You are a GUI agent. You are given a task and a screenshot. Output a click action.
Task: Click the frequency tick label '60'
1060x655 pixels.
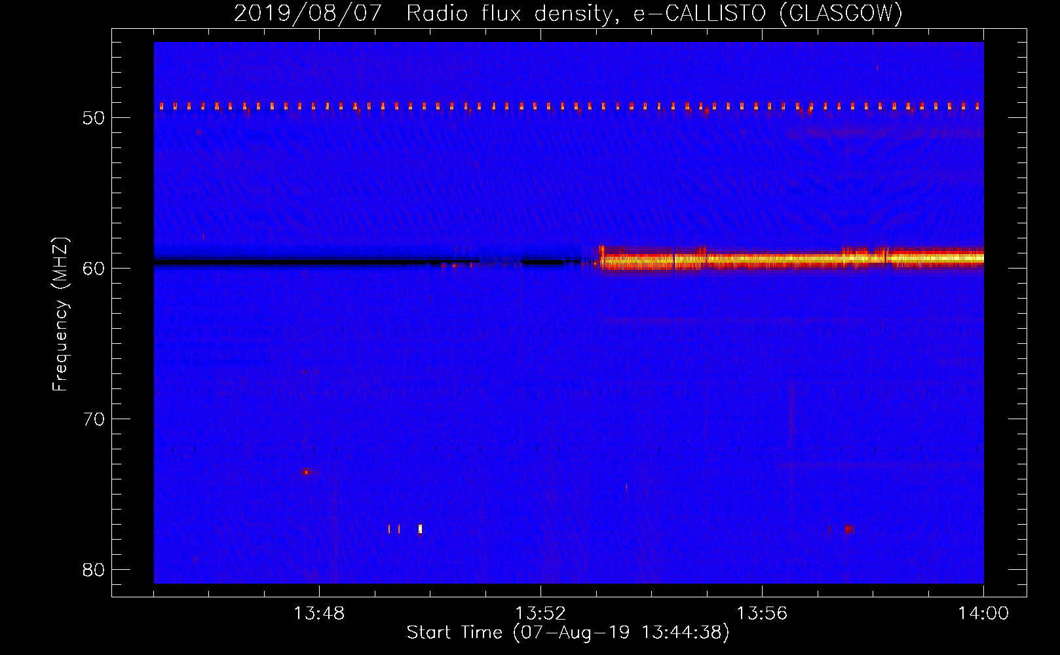[x=94, y=269]
